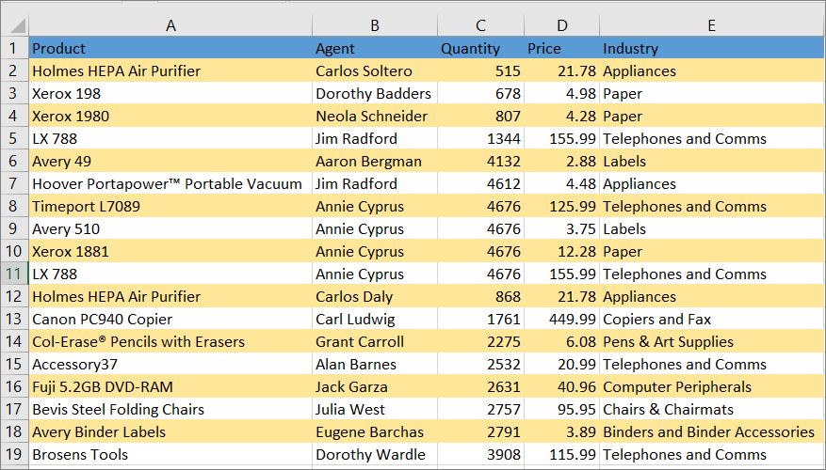Select row 7 header
Screen dimensions: 826x470
tap(15, 183)
